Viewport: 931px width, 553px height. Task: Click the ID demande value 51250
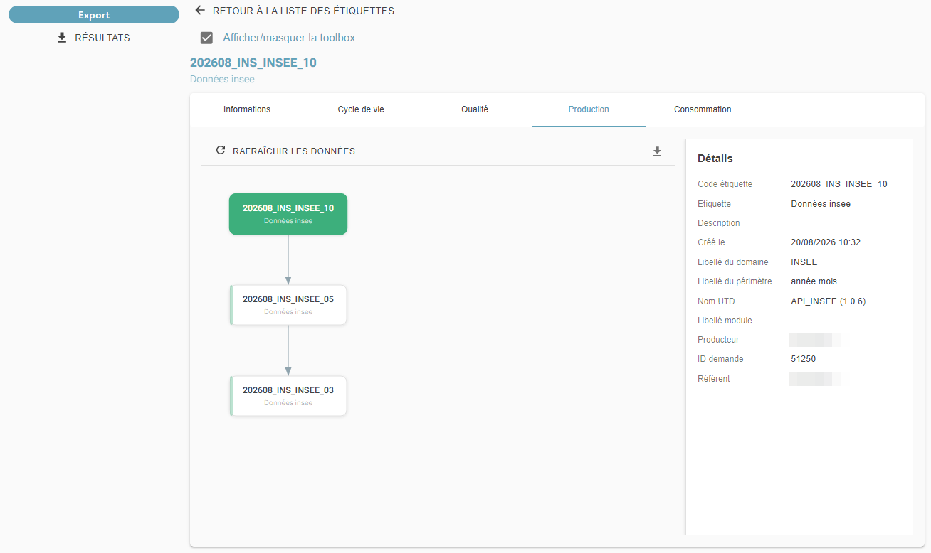click(x=804, y=359)
